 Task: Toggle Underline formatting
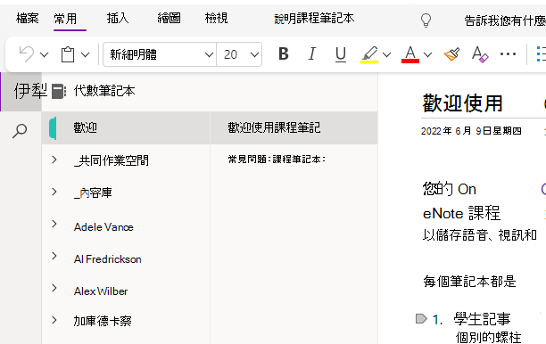click(x=341, y=54)
